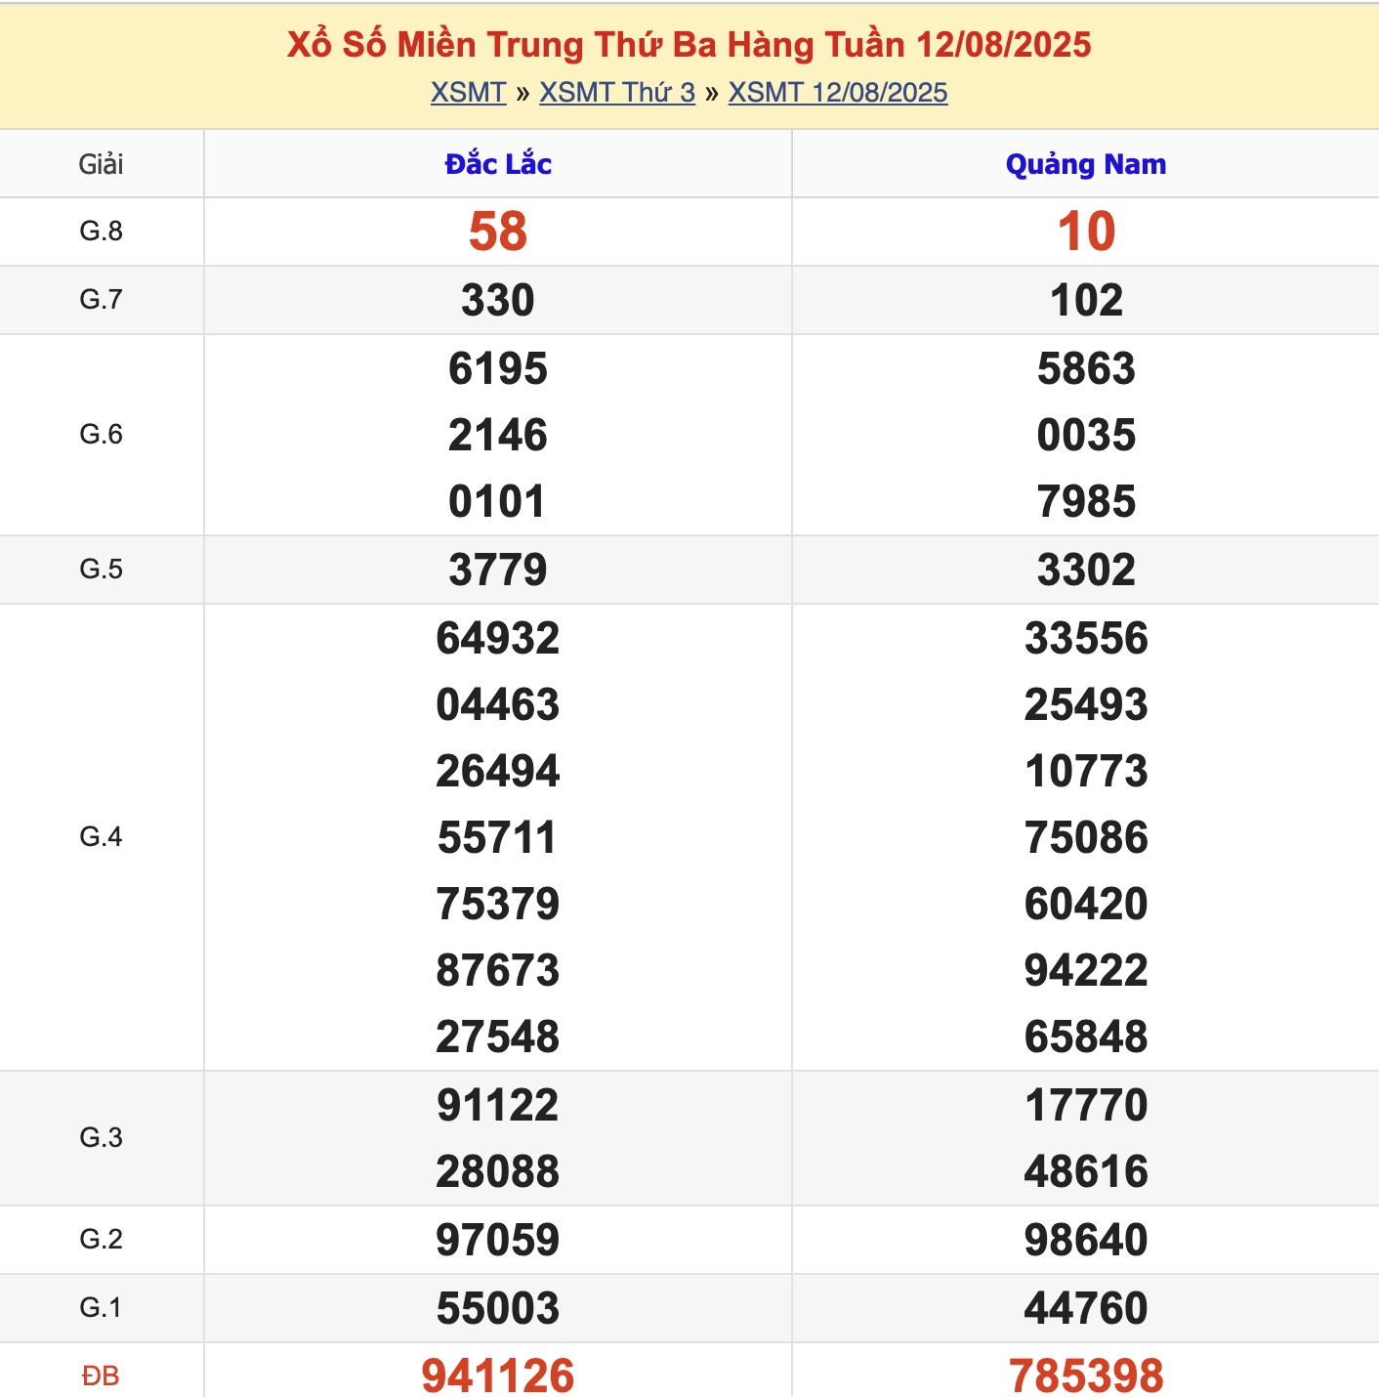Select the G.7 row label

102,300
